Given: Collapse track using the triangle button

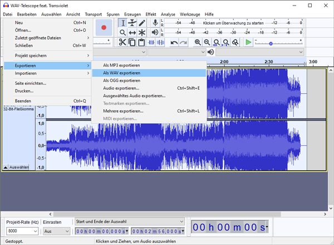Looking at the screenshot, I should point(6,167).
